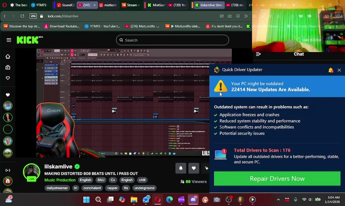Turn on notifications bell for lilskamlive

click(x=181, y=168)
